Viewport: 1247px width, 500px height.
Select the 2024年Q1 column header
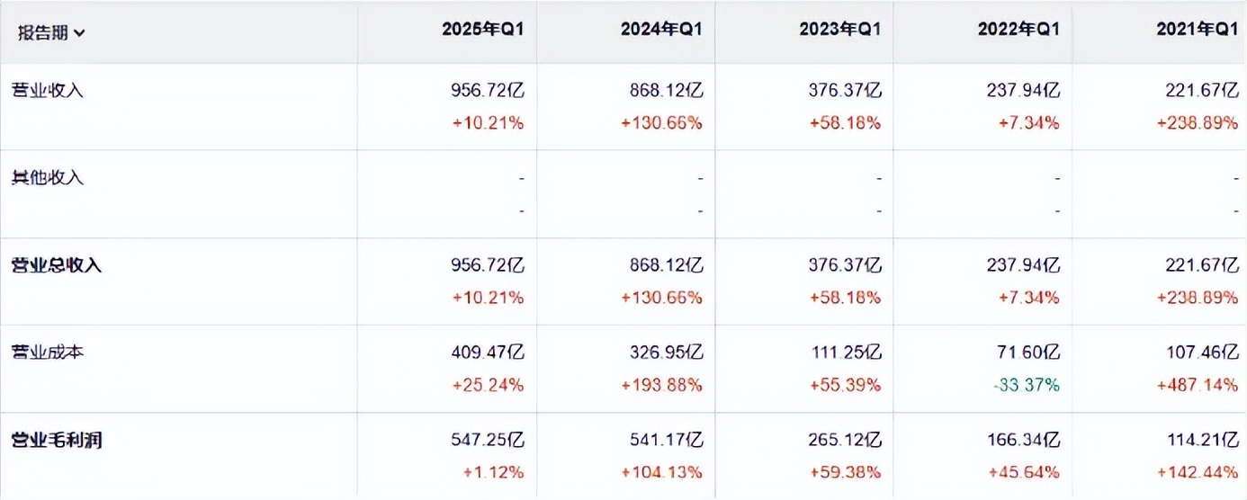click(x=661, y=30)
